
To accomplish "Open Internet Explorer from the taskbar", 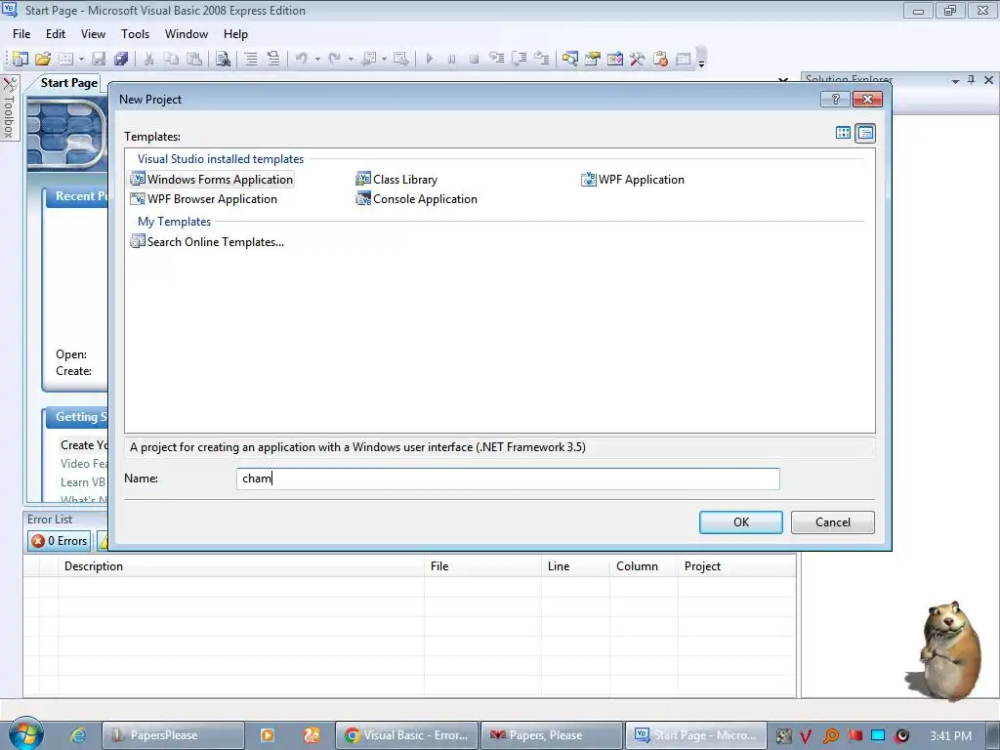I will 78,735.
